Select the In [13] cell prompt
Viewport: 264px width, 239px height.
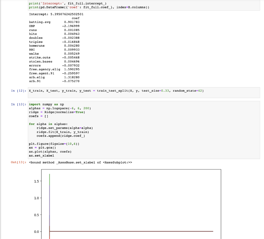[x=19, y=104]
